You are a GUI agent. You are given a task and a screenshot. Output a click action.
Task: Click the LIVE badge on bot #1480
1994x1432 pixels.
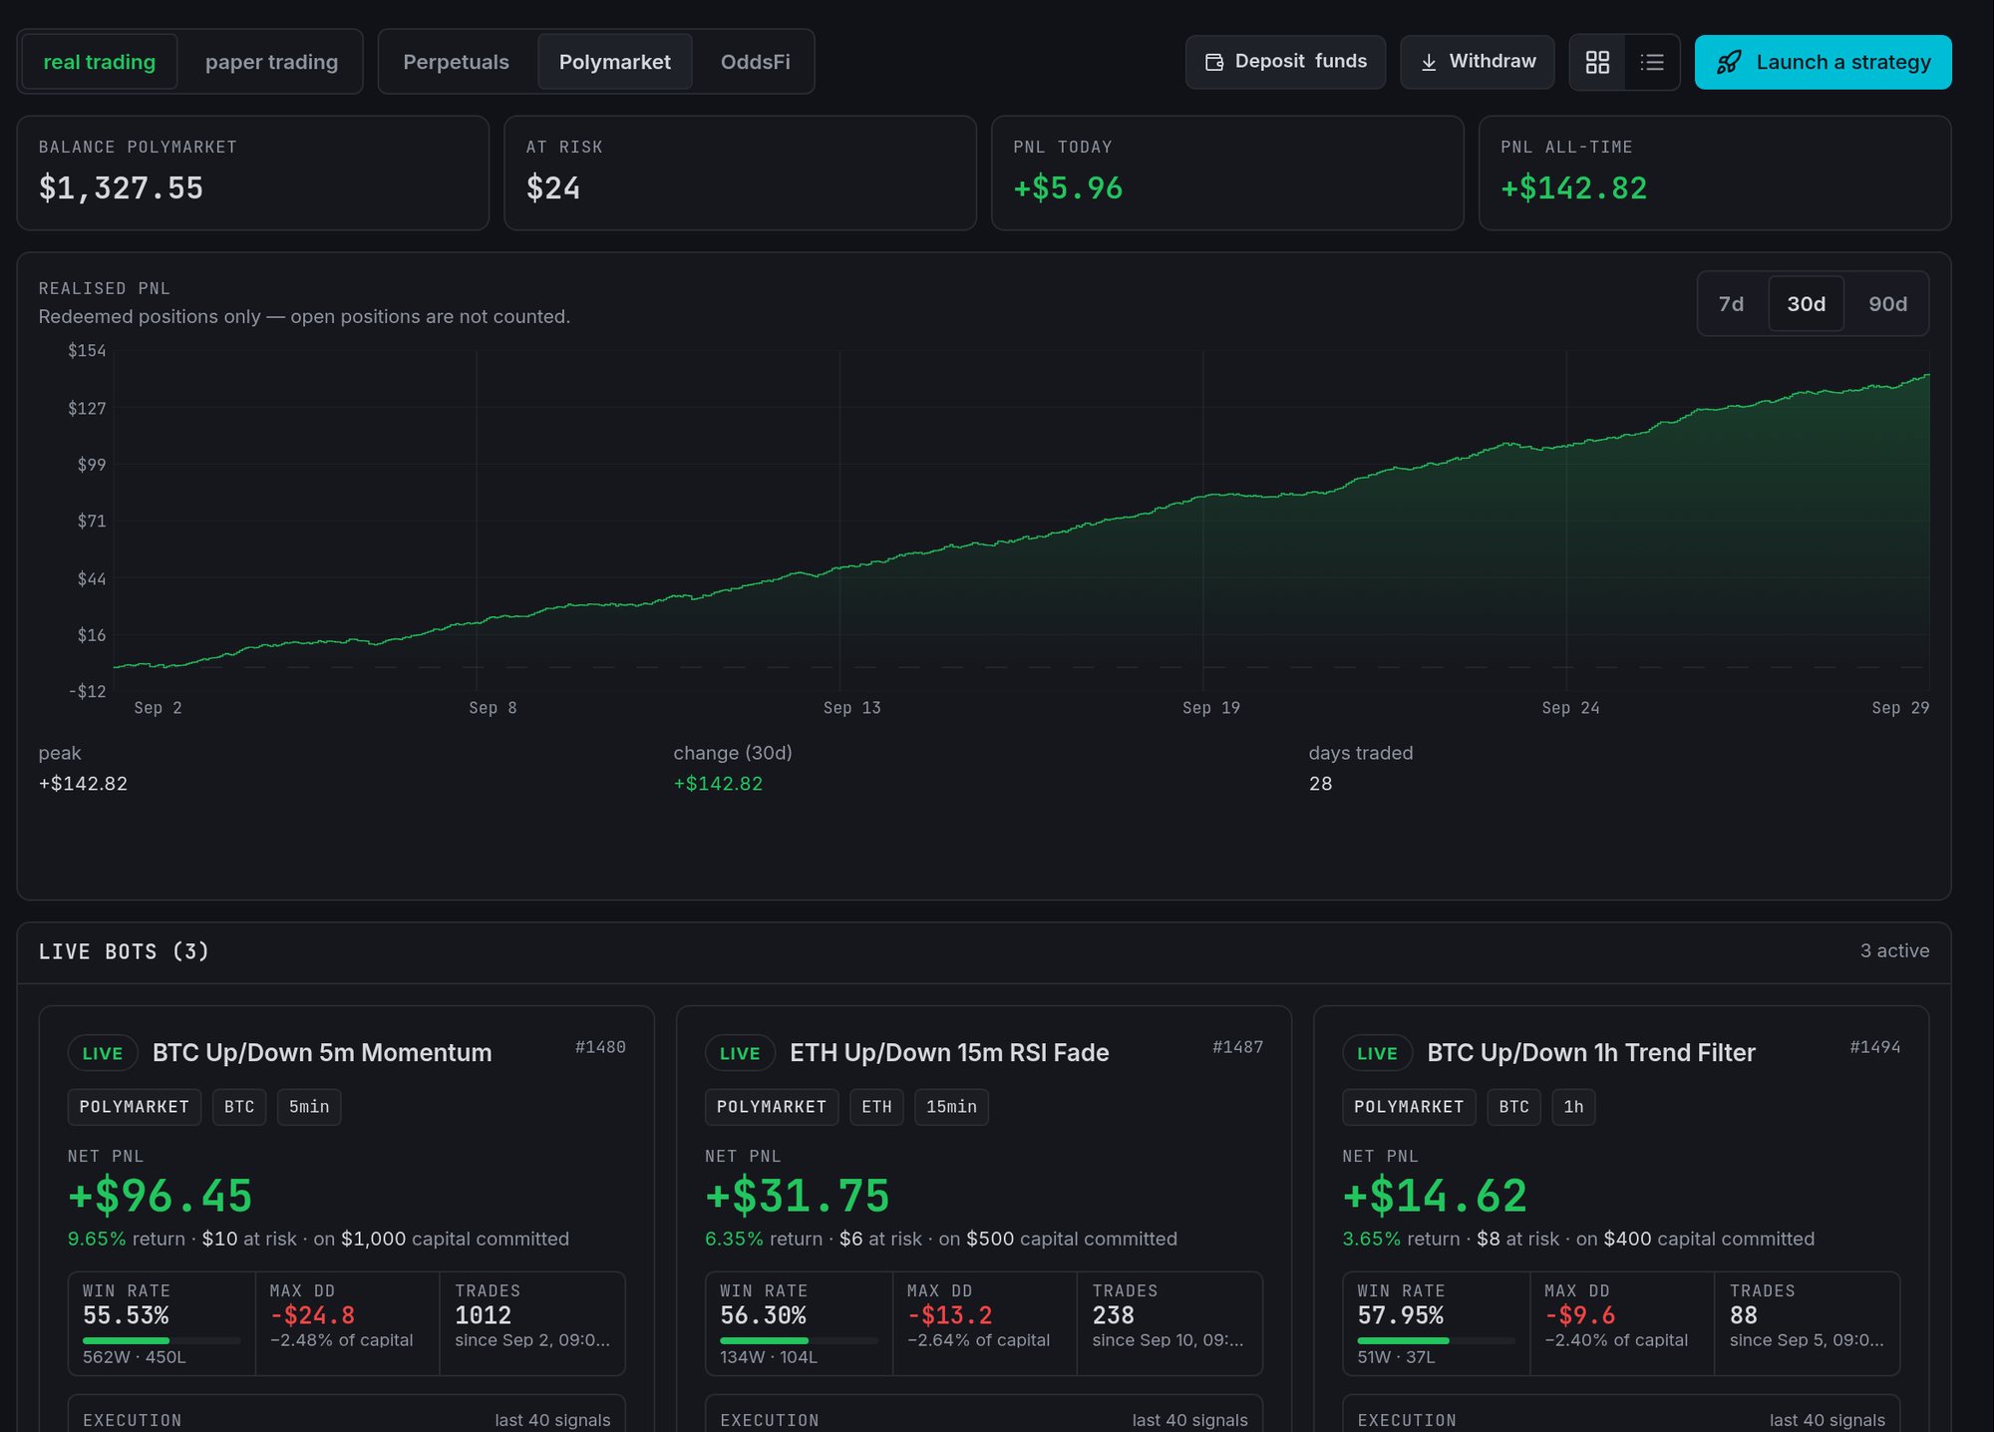103,1053
